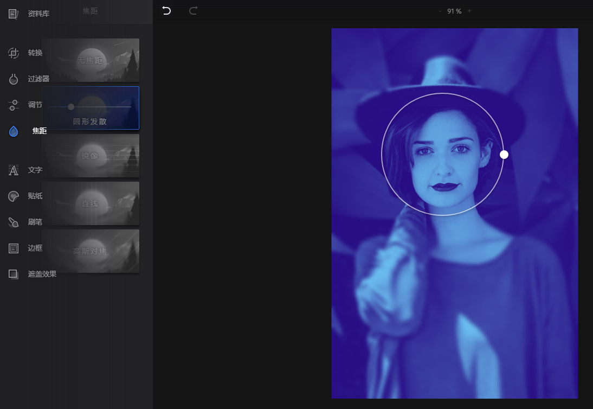The height and width of the screenshot is (409, 593).
Task: Choose the 直线 linear focus preset
Action: coord(91,203)
